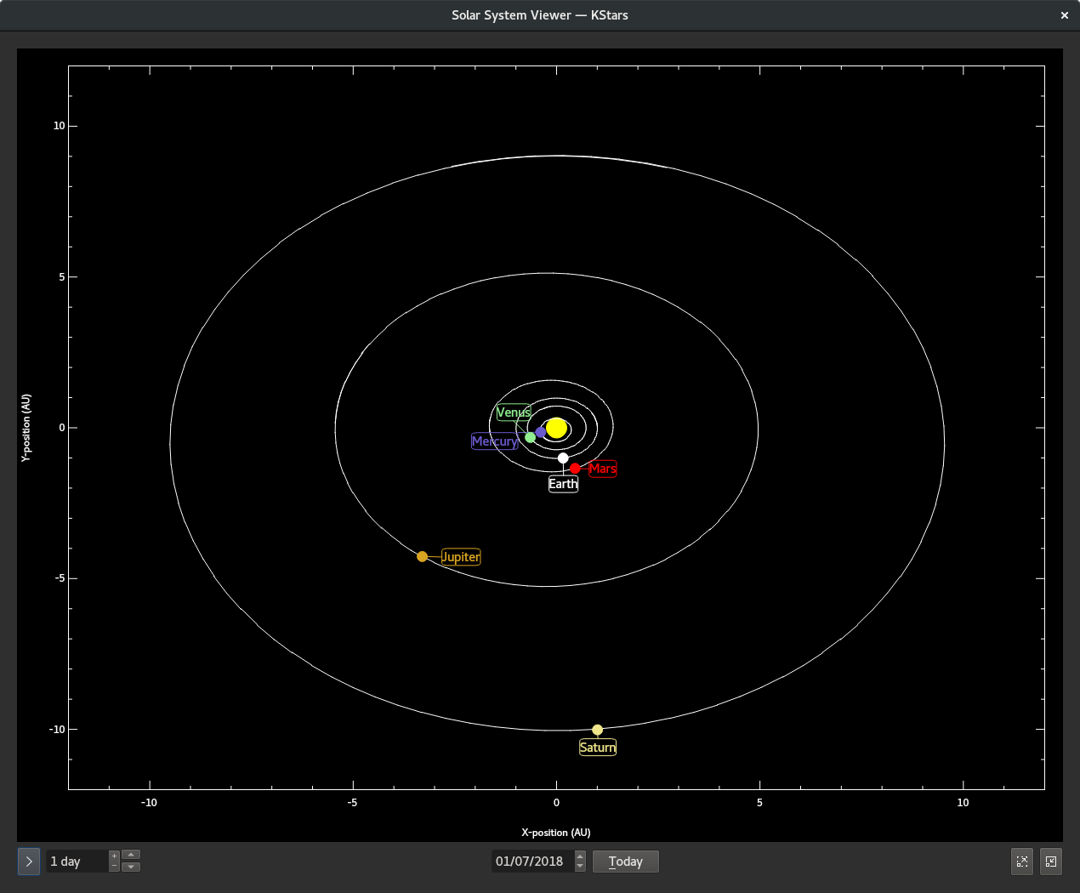Viewport: 1080px width, 893px height.
Task: Click the yellow Sun at the center
Action: click(556, 428)
